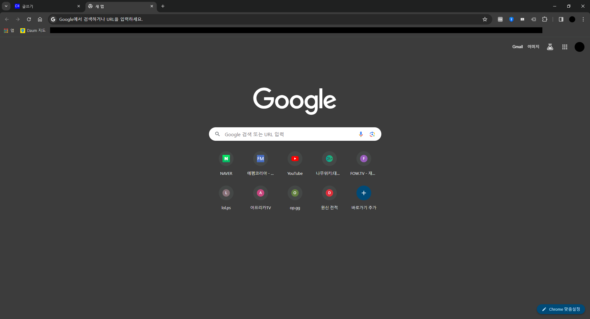Open the 아프리카TV shortcut
The height and width of the screenshot is (319, 590).
click(261, 198)
